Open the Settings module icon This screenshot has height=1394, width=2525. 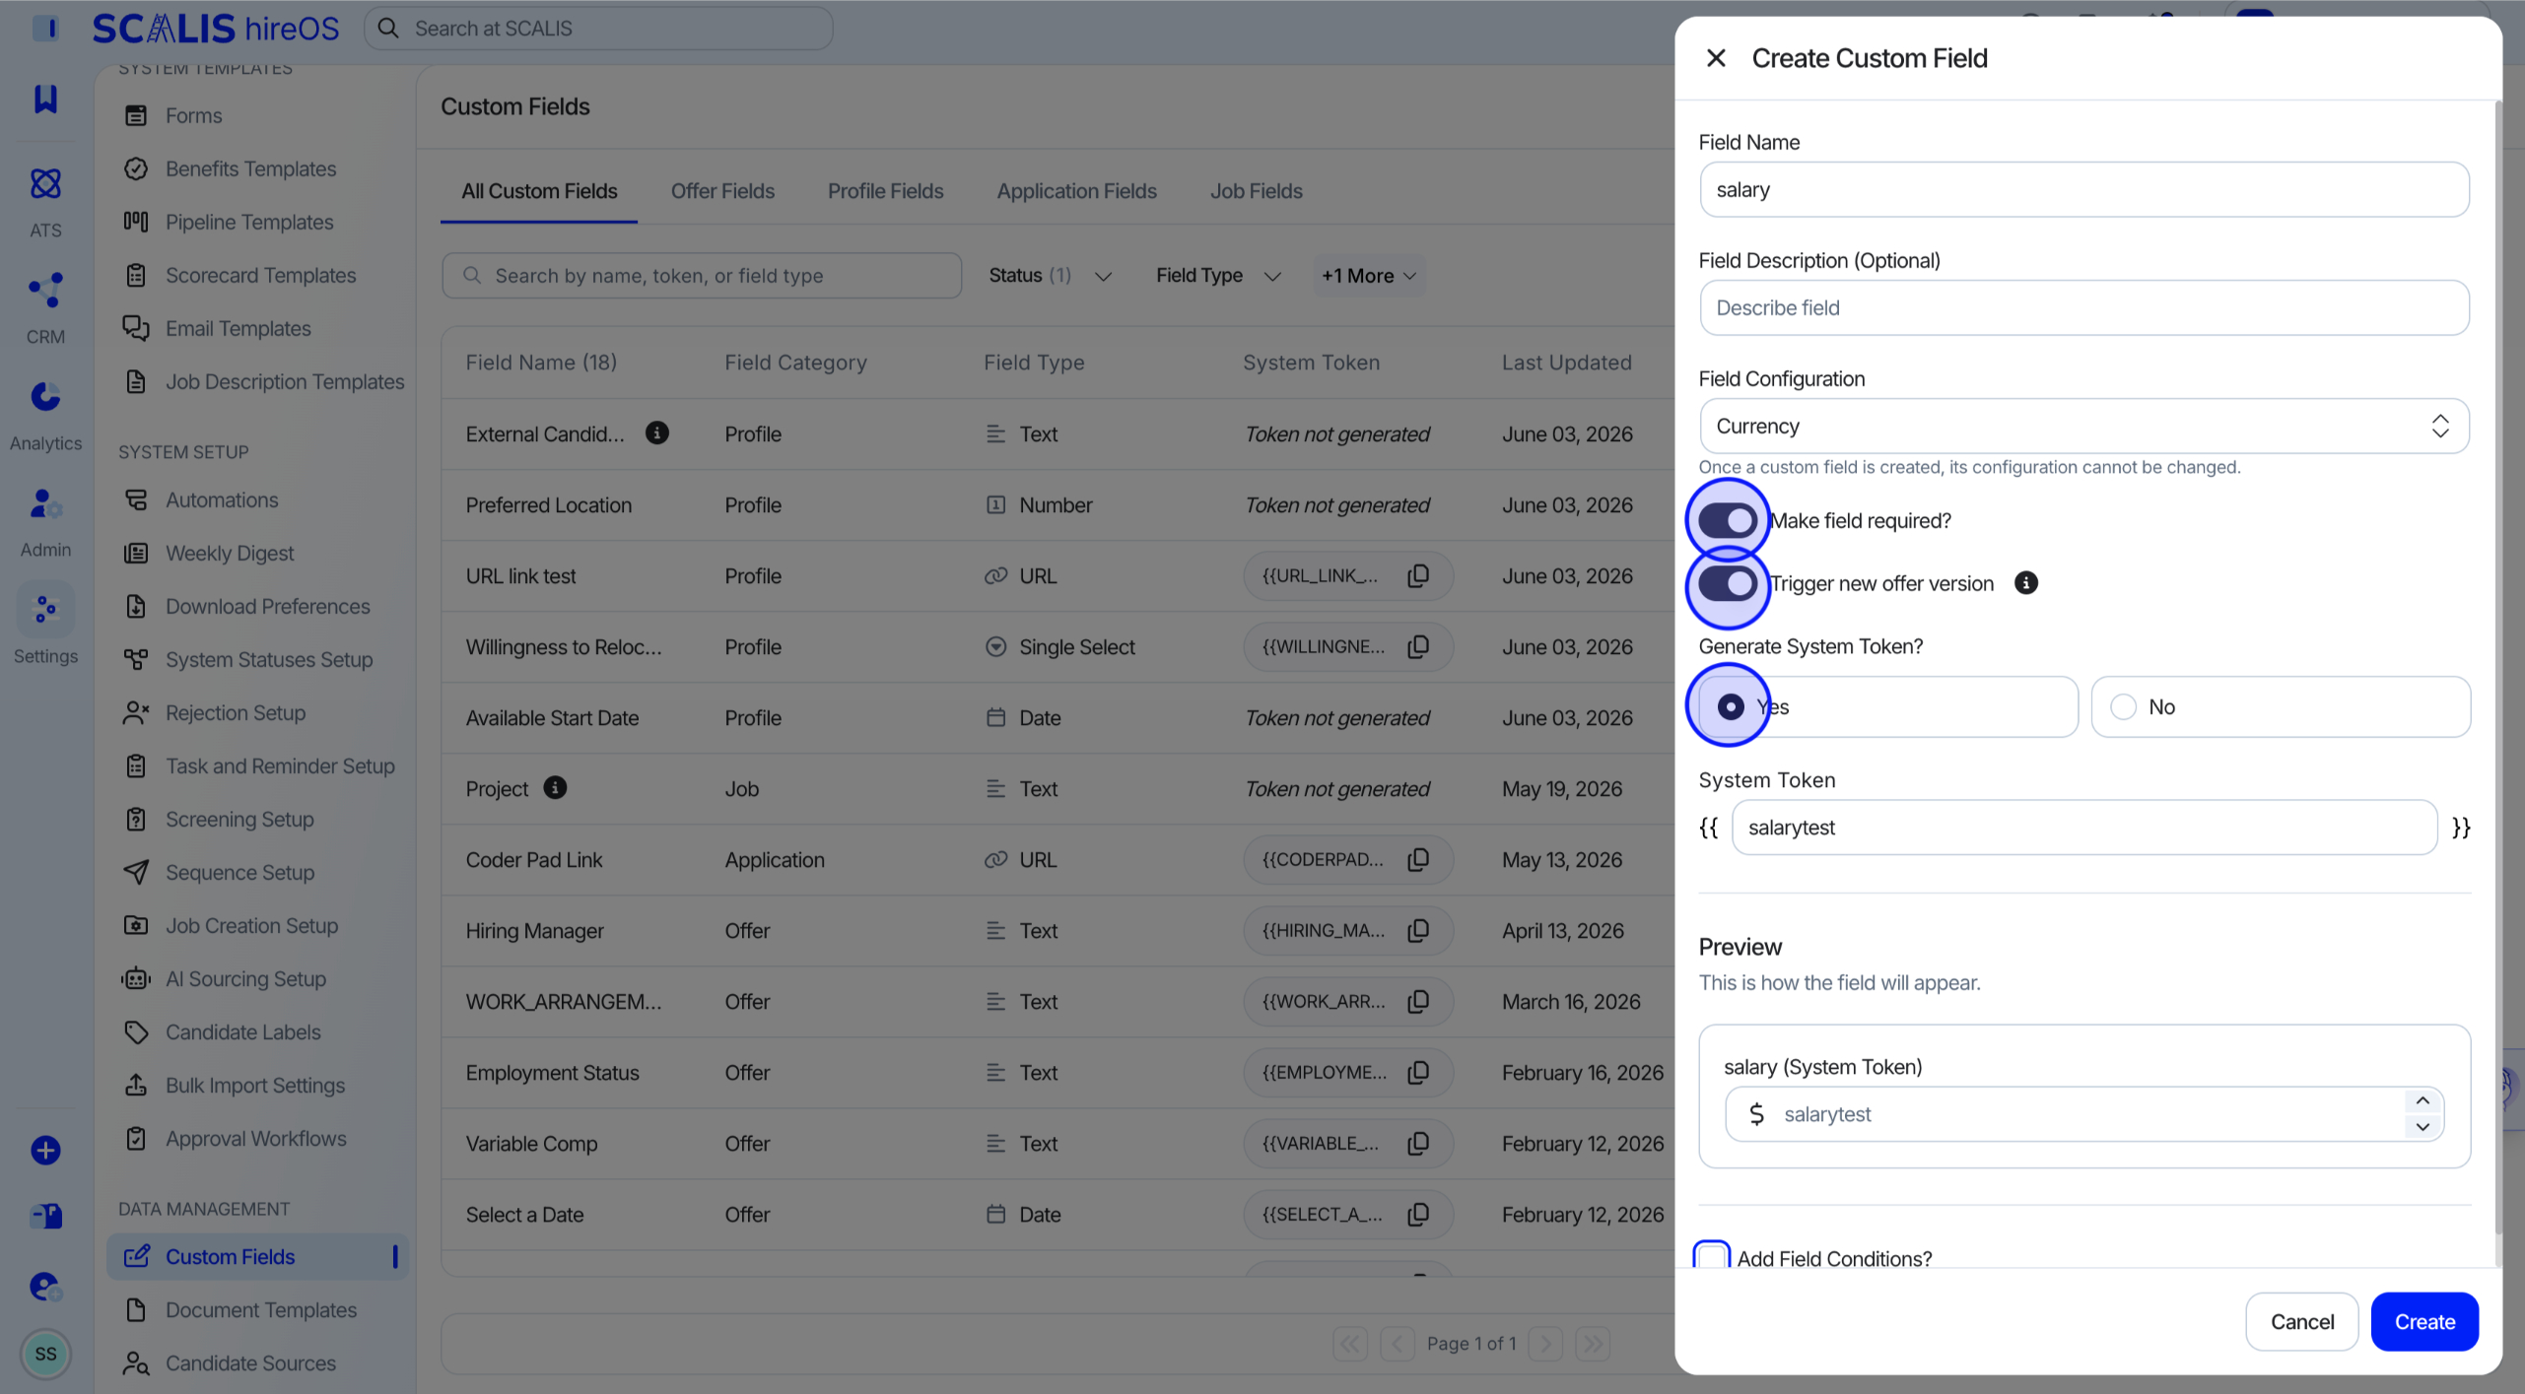click(x=45, y=610)
